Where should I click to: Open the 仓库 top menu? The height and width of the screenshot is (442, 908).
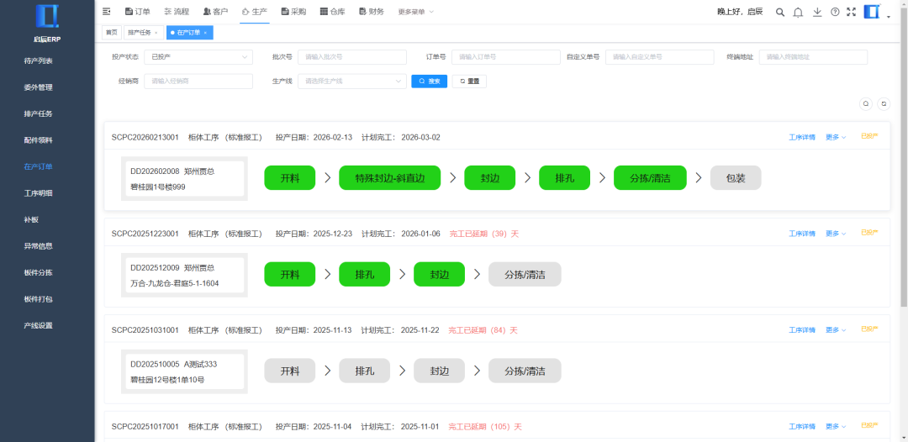(332, 11)
